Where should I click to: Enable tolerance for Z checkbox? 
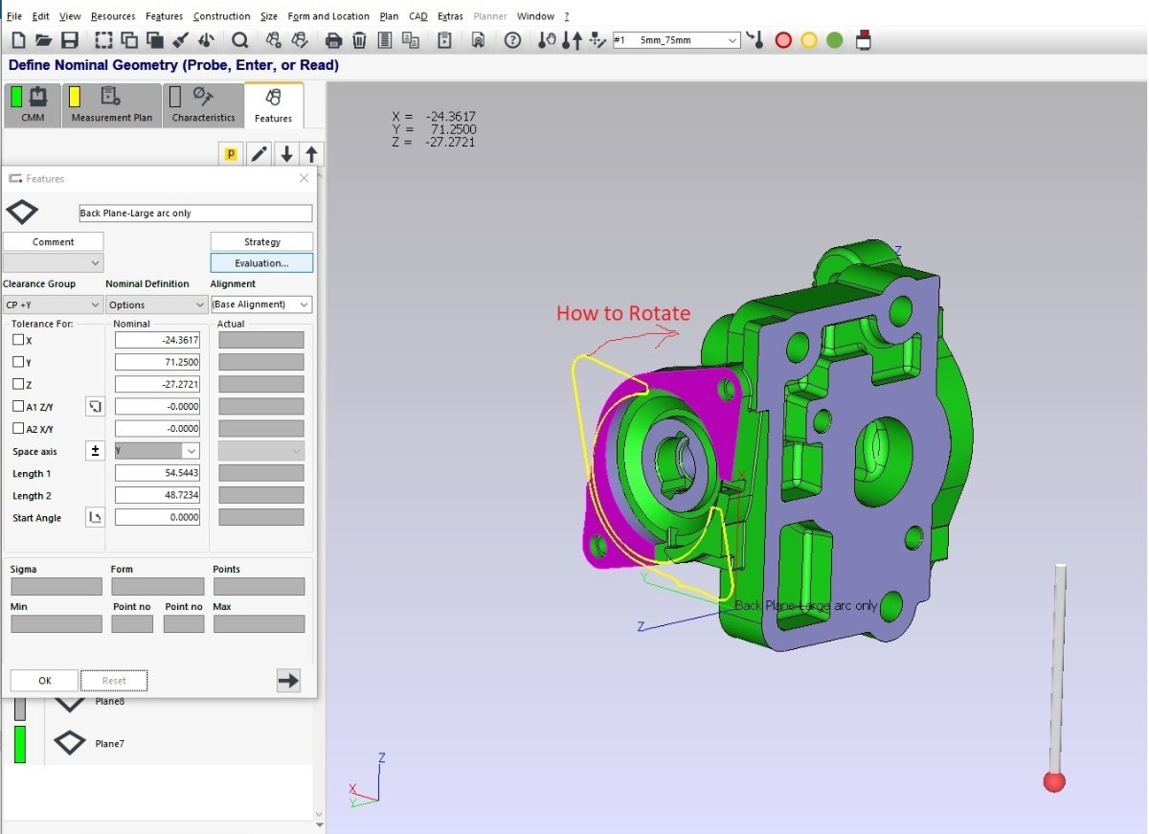click(18, 384)
